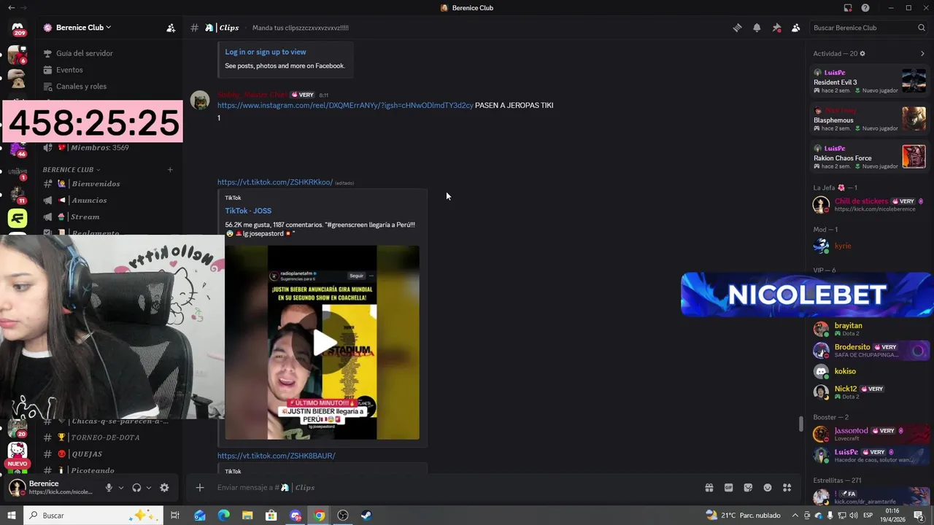Show pinned messages icon
Image resolution: width=934 pixels, height=525 pixels.
click(776, 28)
